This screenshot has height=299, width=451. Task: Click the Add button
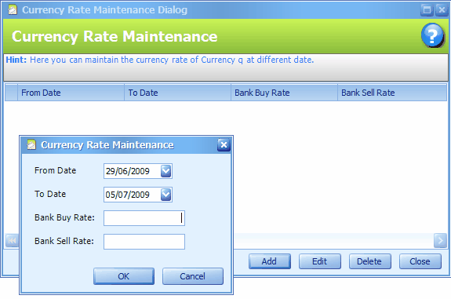coord(270,261)
